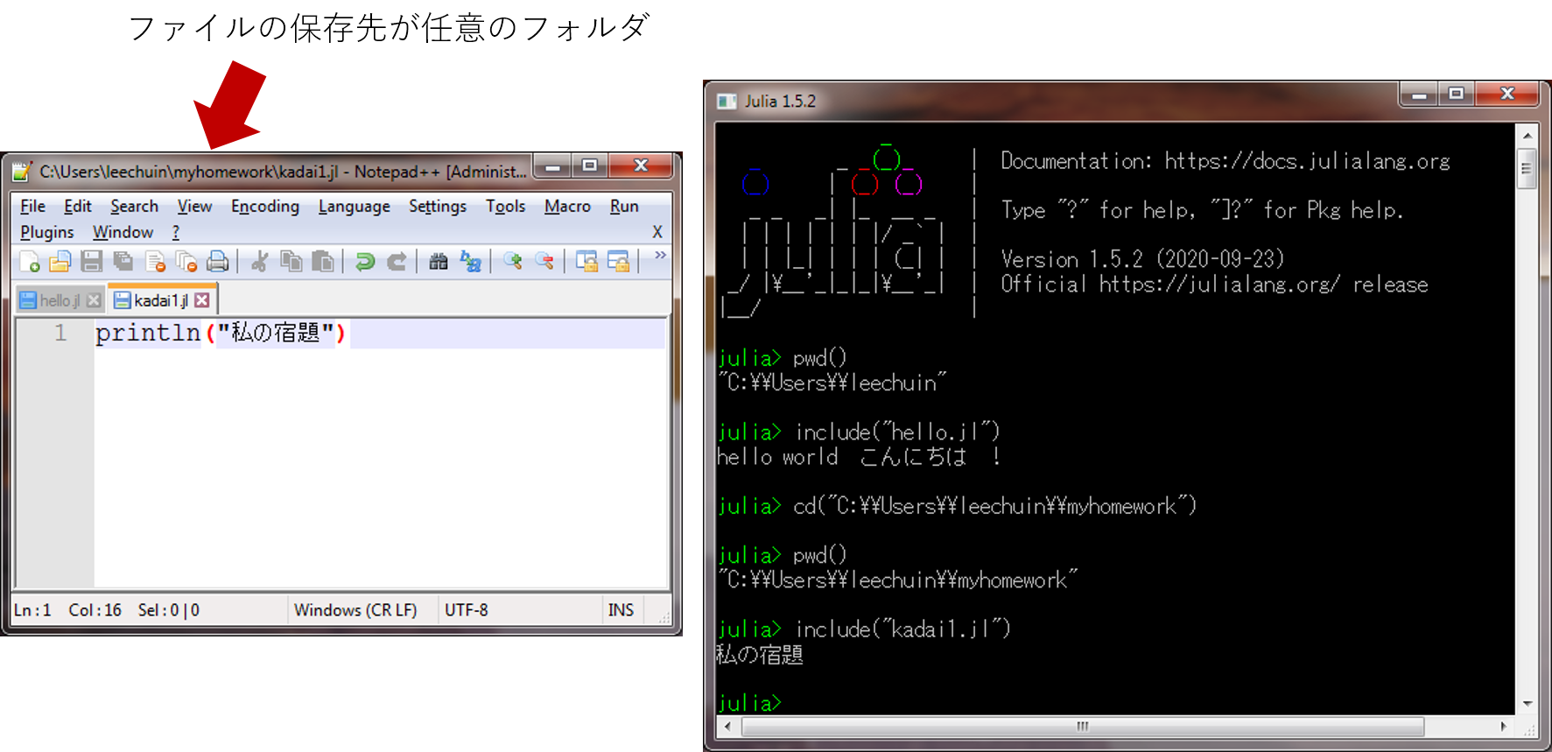The image size is (1552, 752).
Task: Open the Language menu
Action: coord(355,207)
